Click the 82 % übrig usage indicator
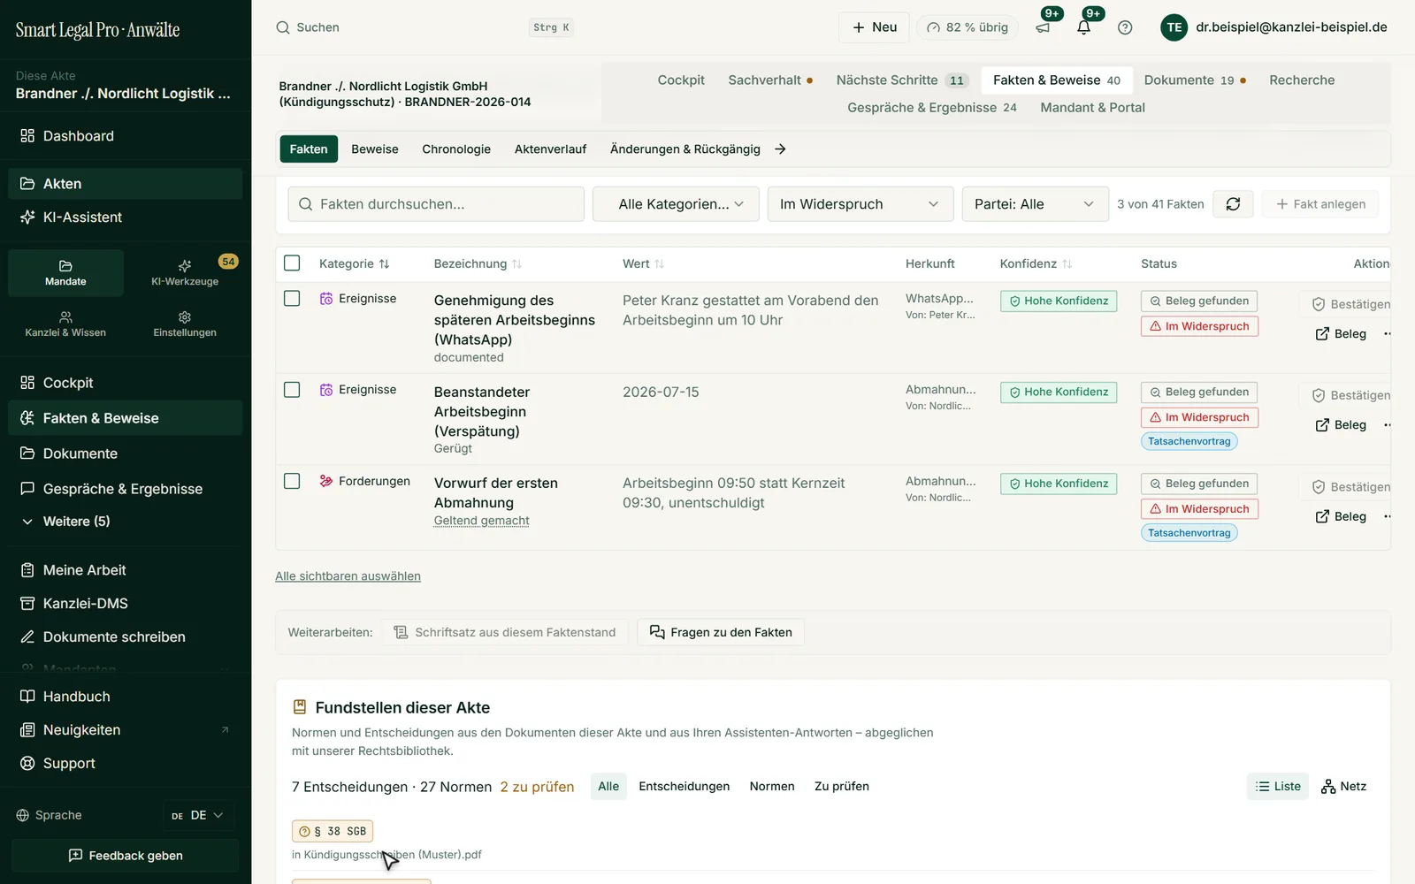This screenshot has height=884, width=1415. coord(967,27)
